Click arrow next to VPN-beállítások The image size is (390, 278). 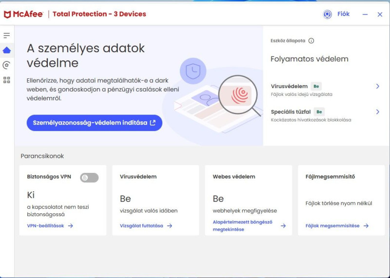(x=71, y=226)
